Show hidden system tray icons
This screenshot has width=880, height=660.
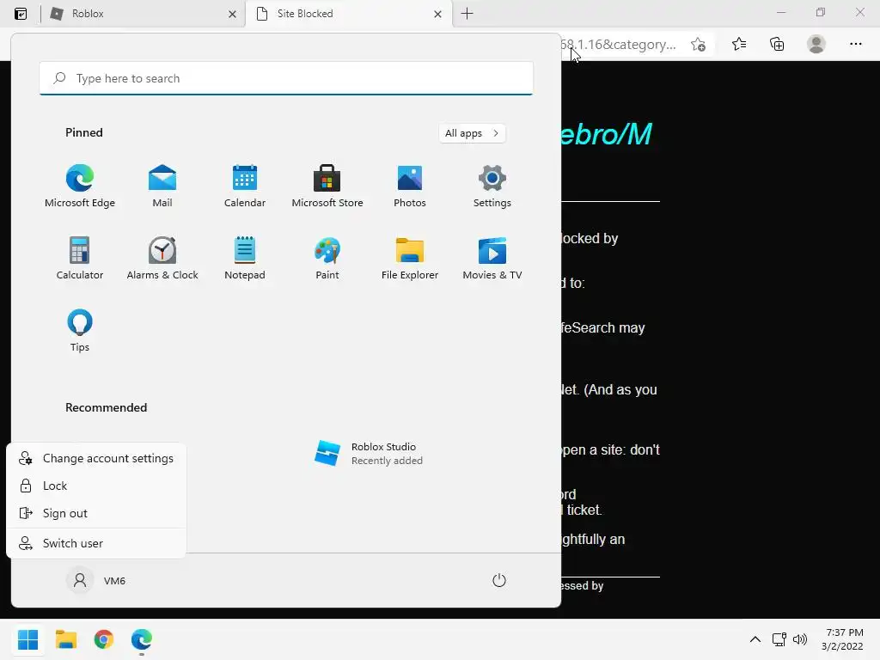[x=755, y=639]
